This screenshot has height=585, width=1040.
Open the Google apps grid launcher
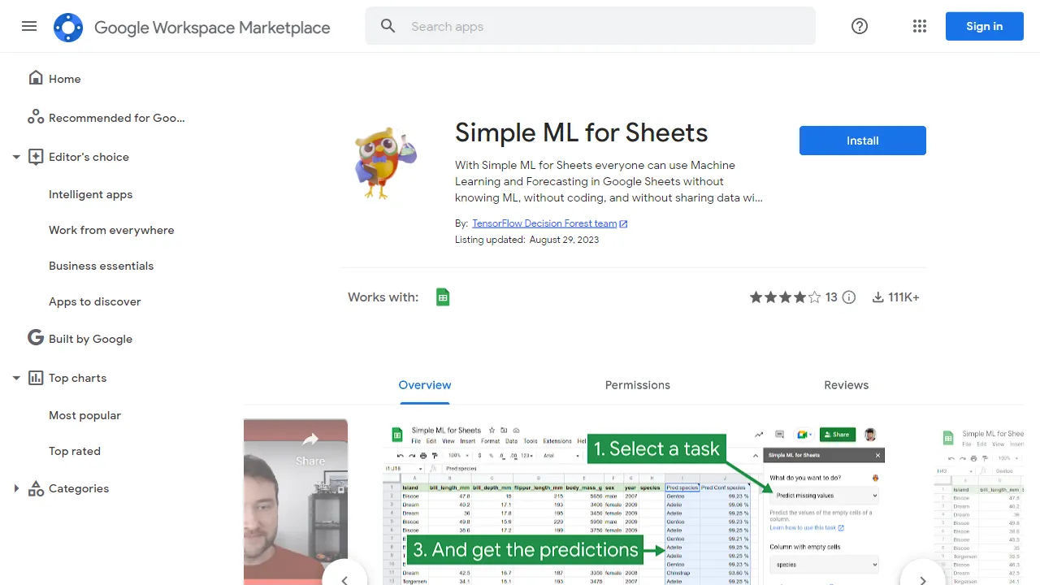pyautogui.click(x=920, y=26)
